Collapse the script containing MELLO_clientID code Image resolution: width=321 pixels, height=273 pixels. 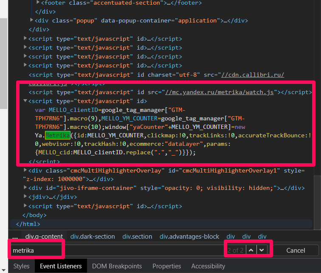25,101
